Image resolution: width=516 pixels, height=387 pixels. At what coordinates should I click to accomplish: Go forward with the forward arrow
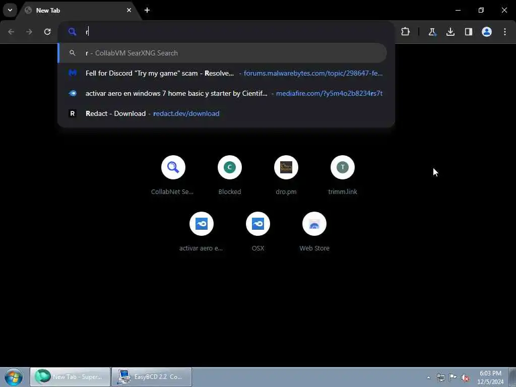pos(29,32)
